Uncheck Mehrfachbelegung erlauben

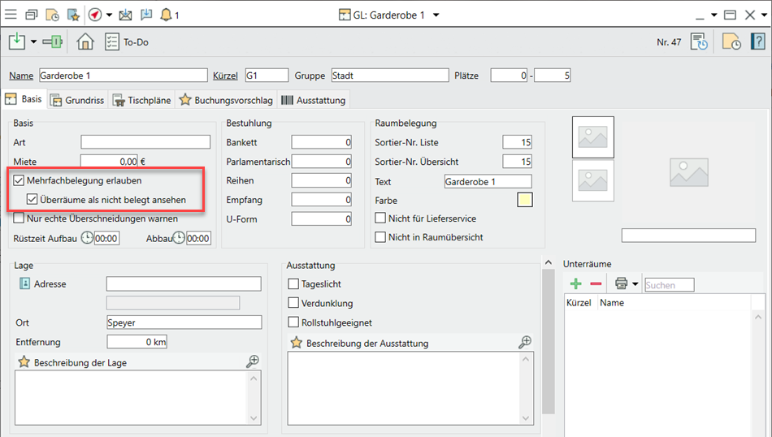point(20,180)
